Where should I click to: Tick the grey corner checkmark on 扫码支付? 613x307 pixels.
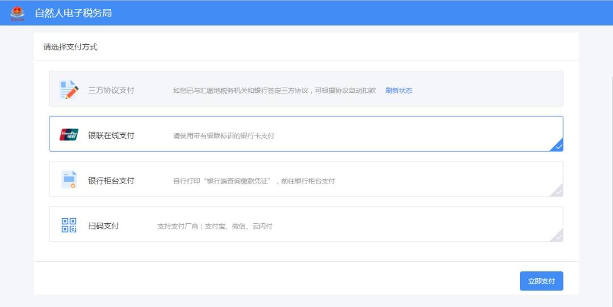pos(557,236)
